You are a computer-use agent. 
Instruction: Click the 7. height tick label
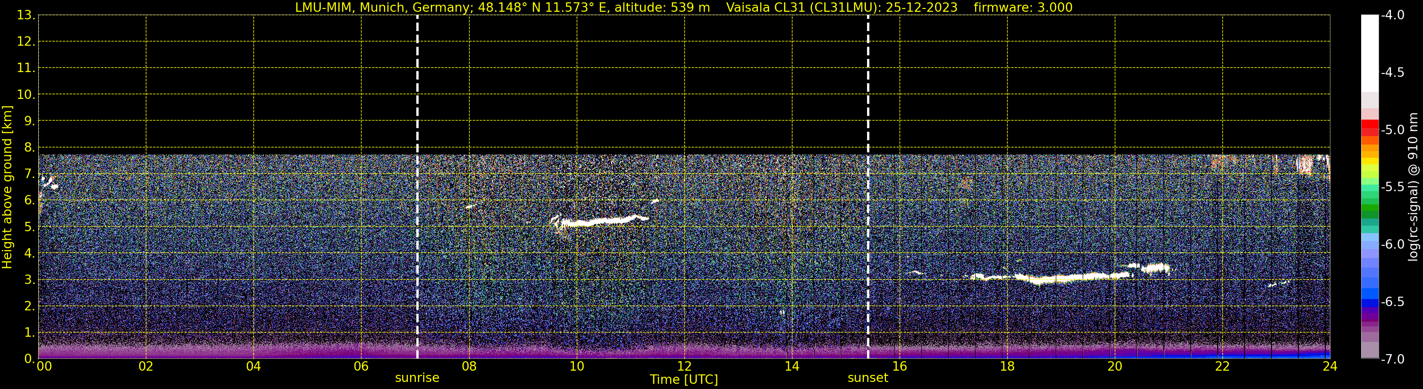(29, 174)
